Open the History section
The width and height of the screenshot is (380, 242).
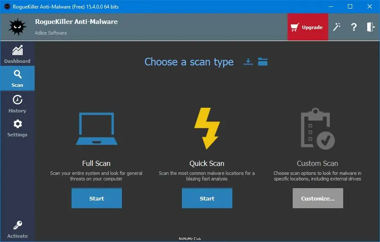click(x=17, y=103)
